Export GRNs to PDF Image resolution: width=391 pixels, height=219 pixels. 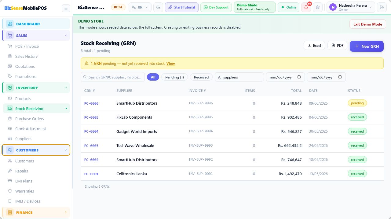point(338,46)
